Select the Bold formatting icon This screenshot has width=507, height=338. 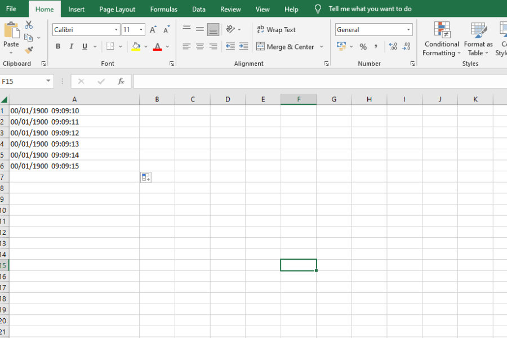[x=58, y=46]
